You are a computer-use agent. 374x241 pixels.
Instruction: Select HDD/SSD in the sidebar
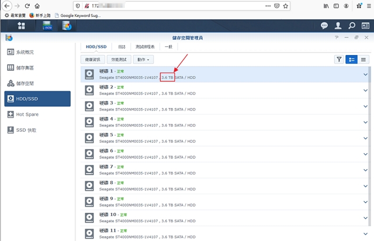37,99
